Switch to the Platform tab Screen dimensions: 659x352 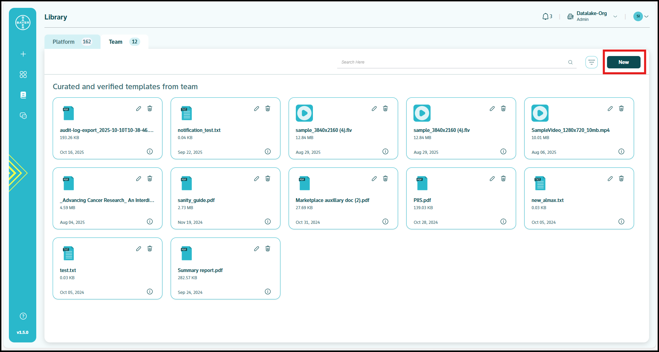click(72, 42)
